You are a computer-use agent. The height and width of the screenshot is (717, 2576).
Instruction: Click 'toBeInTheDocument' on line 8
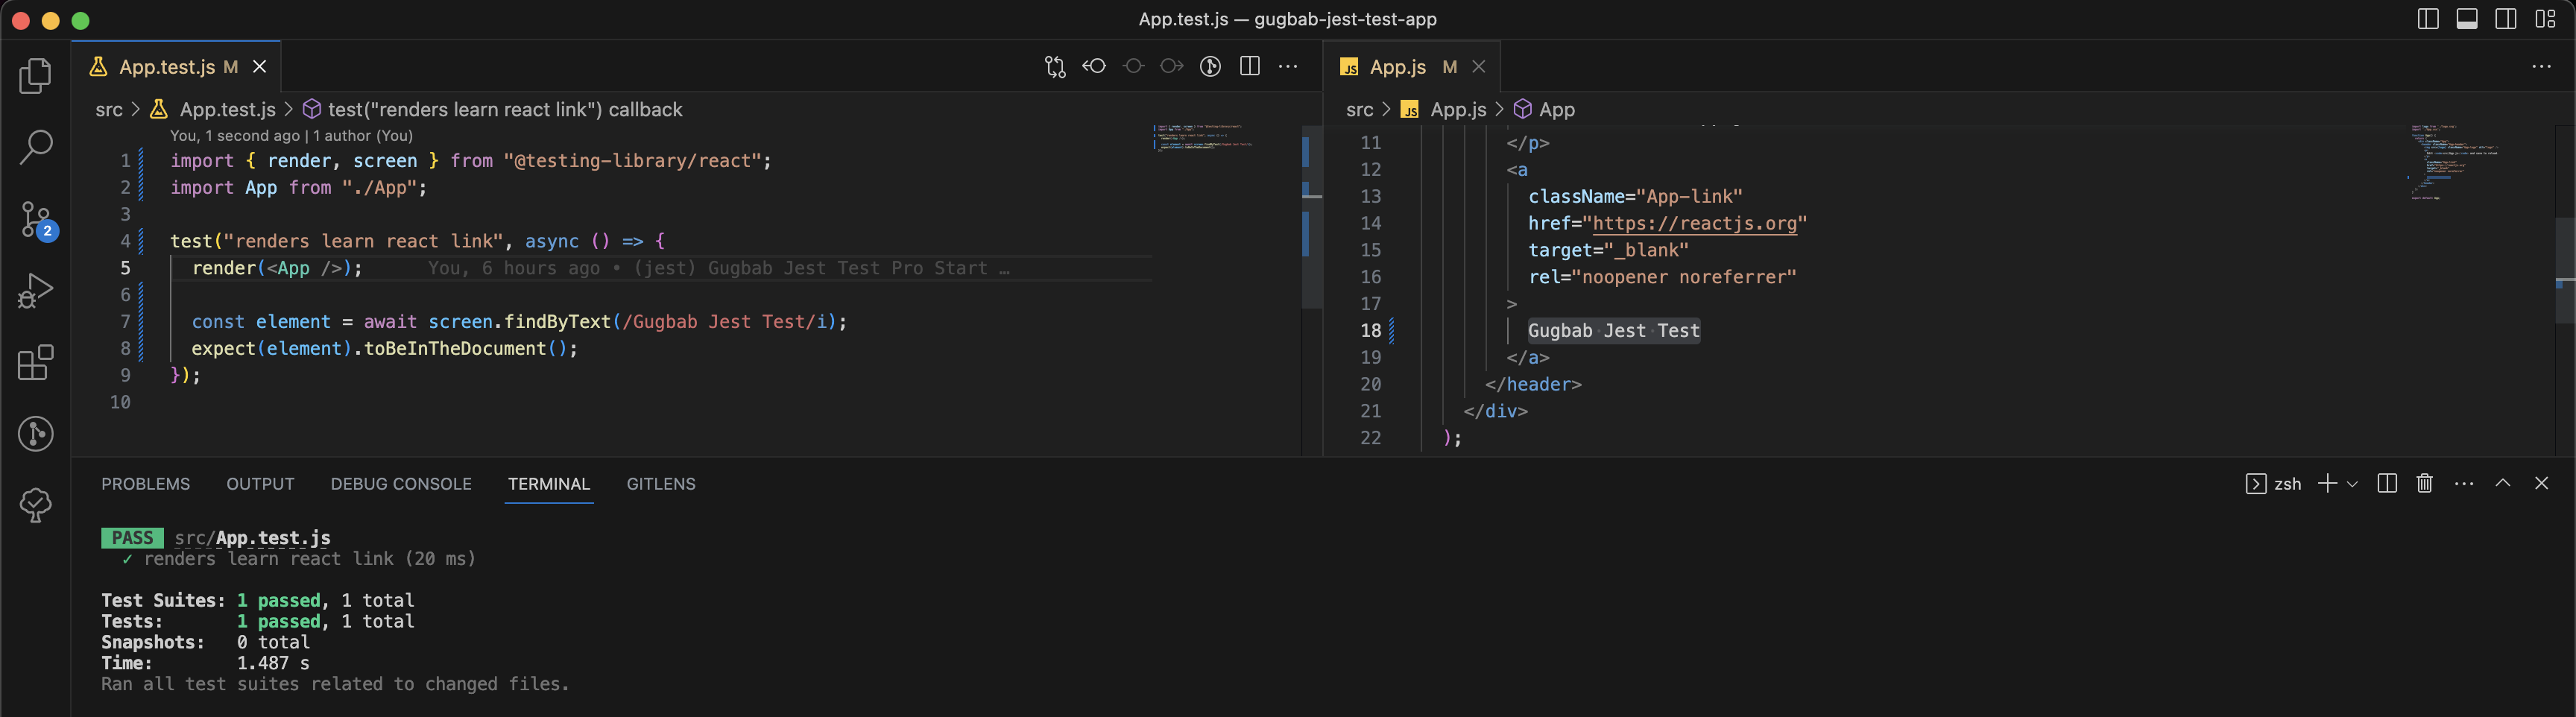click(x=454, y=349)
